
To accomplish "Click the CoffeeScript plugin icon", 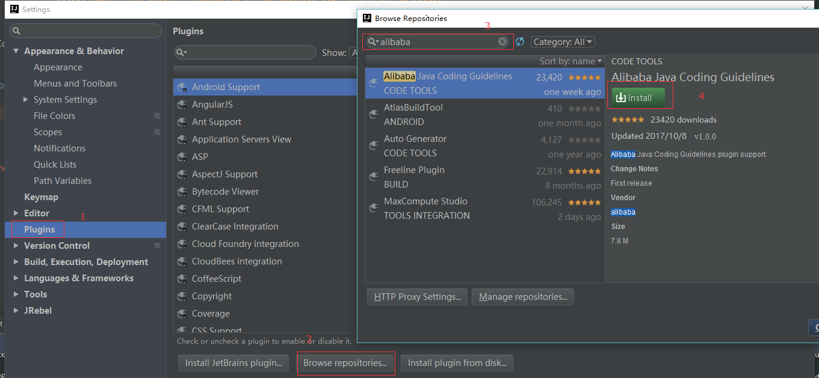I will point(182,279).
